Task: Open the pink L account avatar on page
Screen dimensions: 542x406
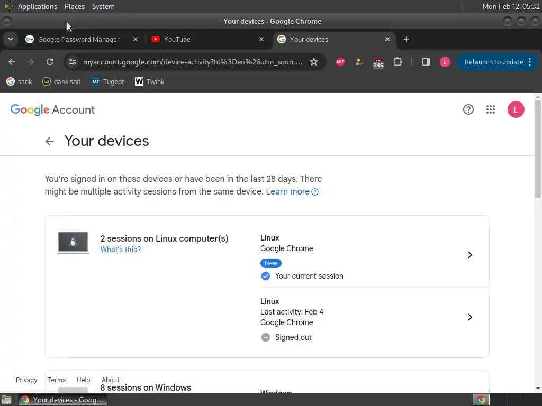Action: coord(516,109)
